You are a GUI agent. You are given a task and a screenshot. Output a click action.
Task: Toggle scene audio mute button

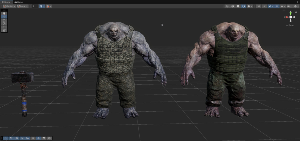[x=264, y=6]
